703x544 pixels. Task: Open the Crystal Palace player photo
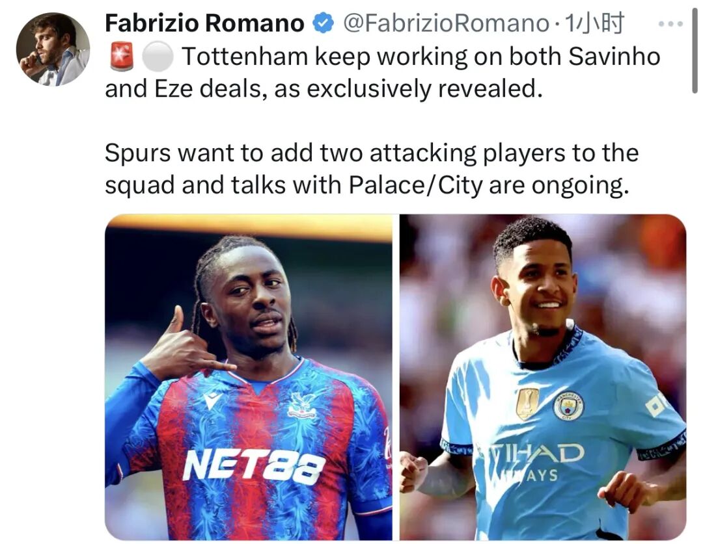click(249, 377)
